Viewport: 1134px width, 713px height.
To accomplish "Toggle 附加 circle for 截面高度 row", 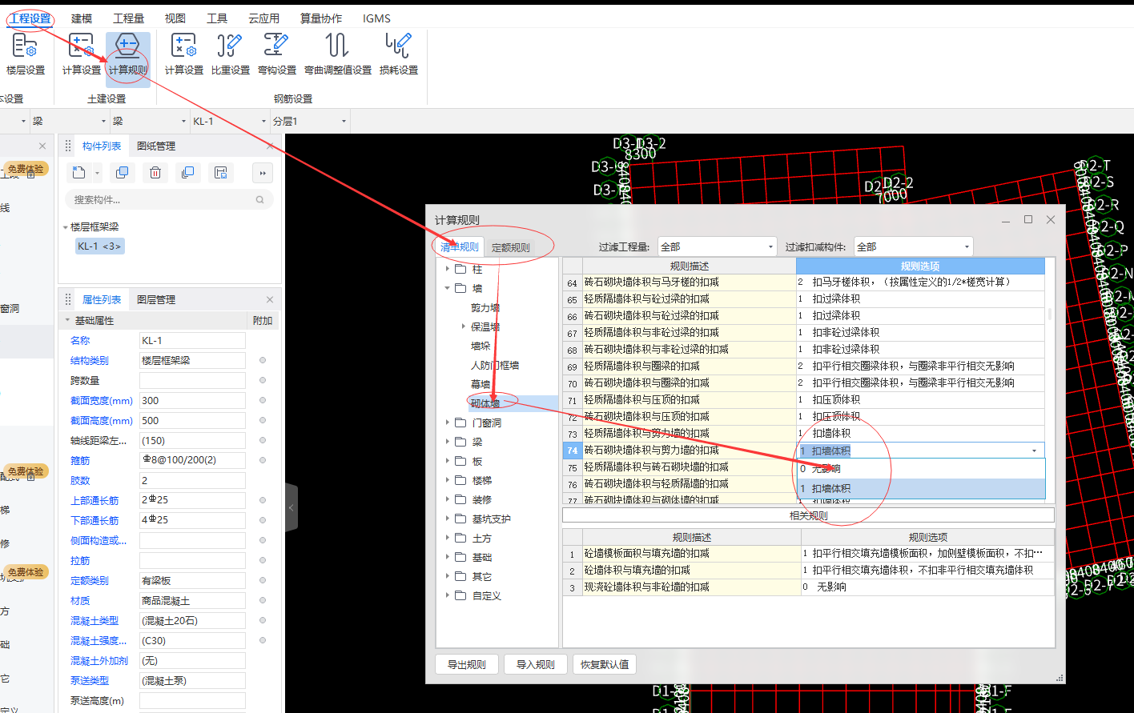I will (263, 420).
